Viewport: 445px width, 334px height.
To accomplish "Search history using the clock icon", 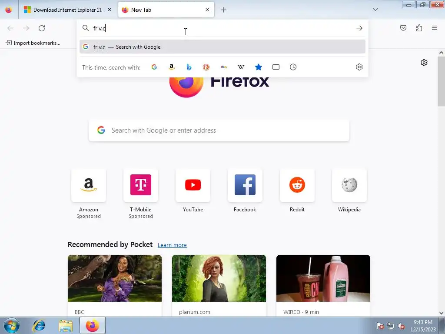I will (x=293, y=67).
